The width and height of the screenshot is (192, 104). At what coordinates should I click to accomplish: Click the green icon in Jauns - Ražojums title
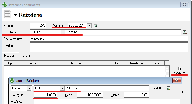coord(12,81)
